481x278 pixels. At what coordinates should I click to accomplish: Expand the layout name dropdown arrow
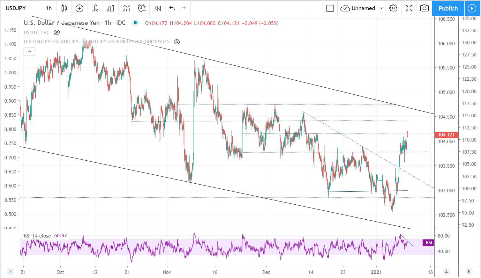pos(381,8)
